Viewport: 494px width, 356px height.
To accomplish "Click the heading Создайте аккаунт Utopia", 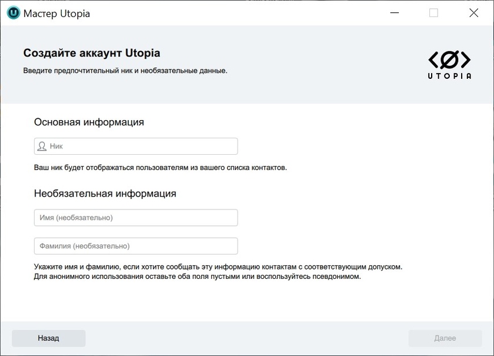I will click(x=92, y=53).
